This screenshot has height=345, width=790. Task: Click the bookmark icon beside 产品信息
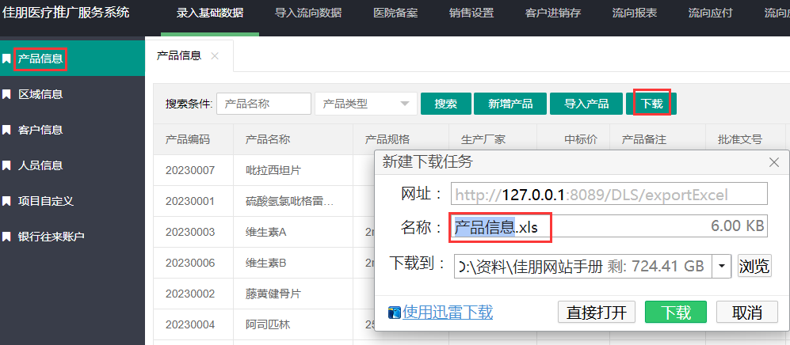(7, 59)
